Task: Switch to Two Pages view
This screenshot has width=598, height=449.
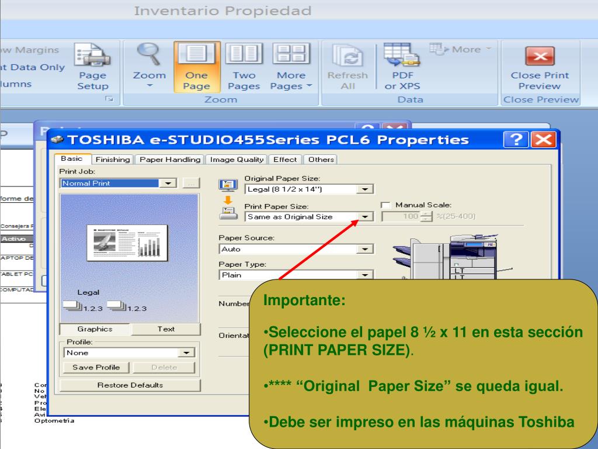Action: [x=244, y=67]
